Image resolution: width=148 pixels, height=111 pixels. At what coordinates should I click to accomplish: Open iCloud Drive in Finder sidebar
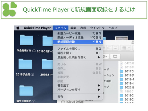pos(72,101)
